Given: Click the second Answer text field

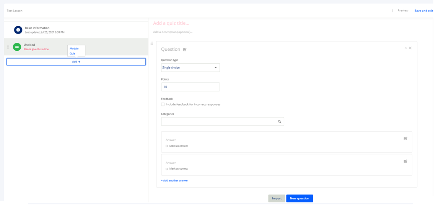Looking at the screenshot, I should [171, 163].
